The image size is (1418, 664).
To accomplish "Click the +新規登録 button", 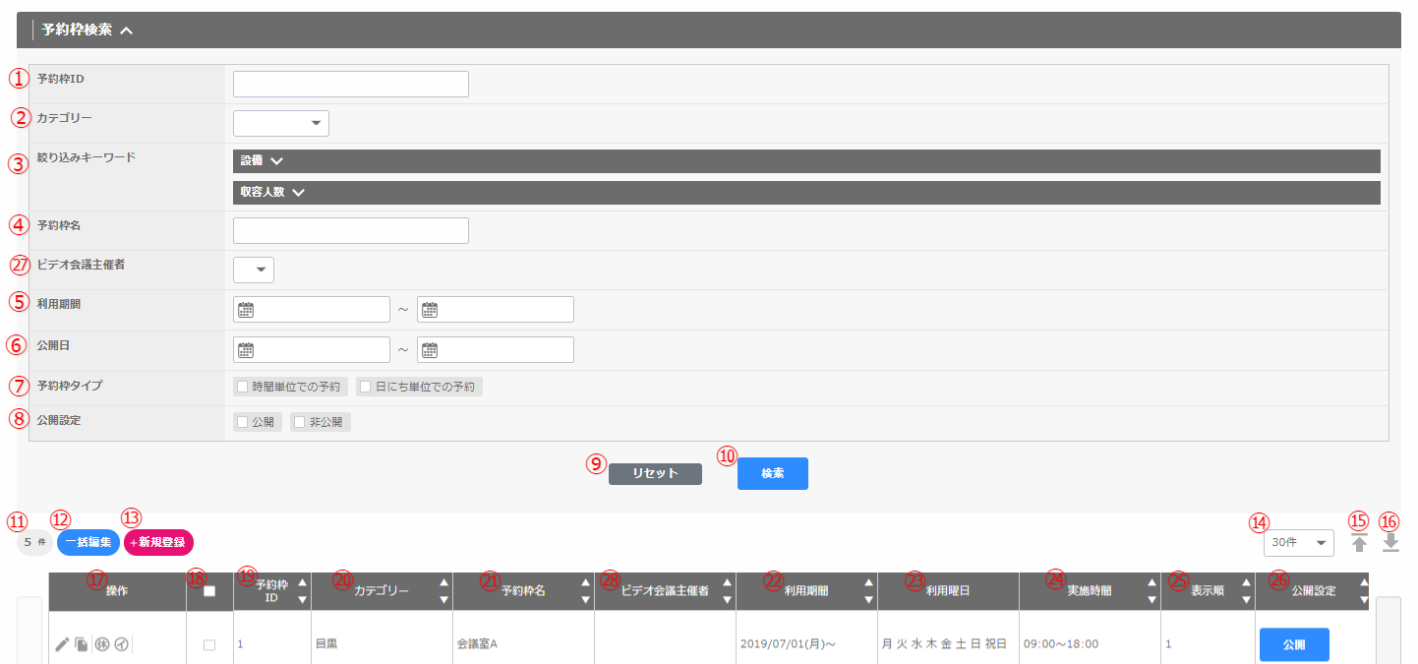I will [158, 543].
